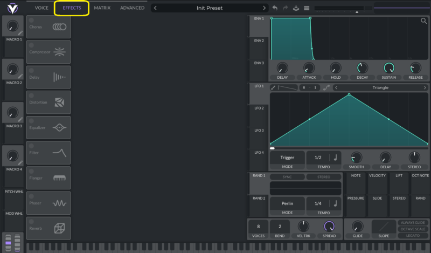
Task: Click the Reverb cube icon
Action: tap(59, 228)
